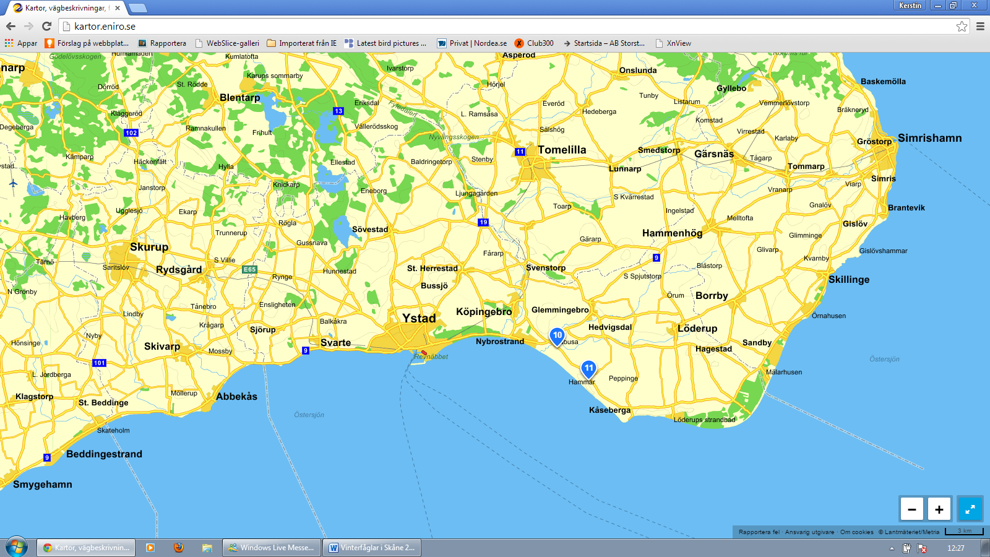Screen dimensions: 990x557
Task: Bookmark this page with the star icon
Action: [x=962, y=26]
